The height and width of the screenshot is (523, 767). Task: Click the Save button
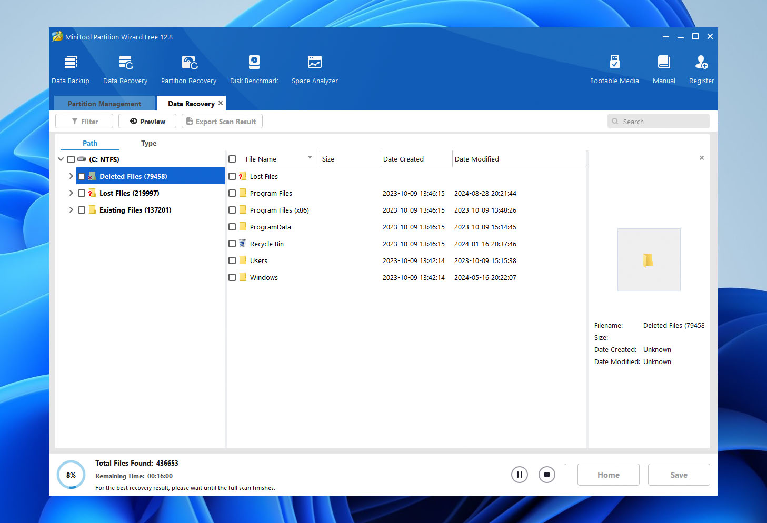pos(679,475)
